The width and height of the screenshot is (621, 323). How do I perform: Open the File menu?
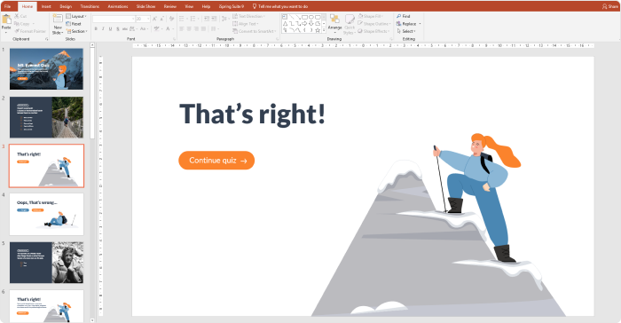click(7, 6)
